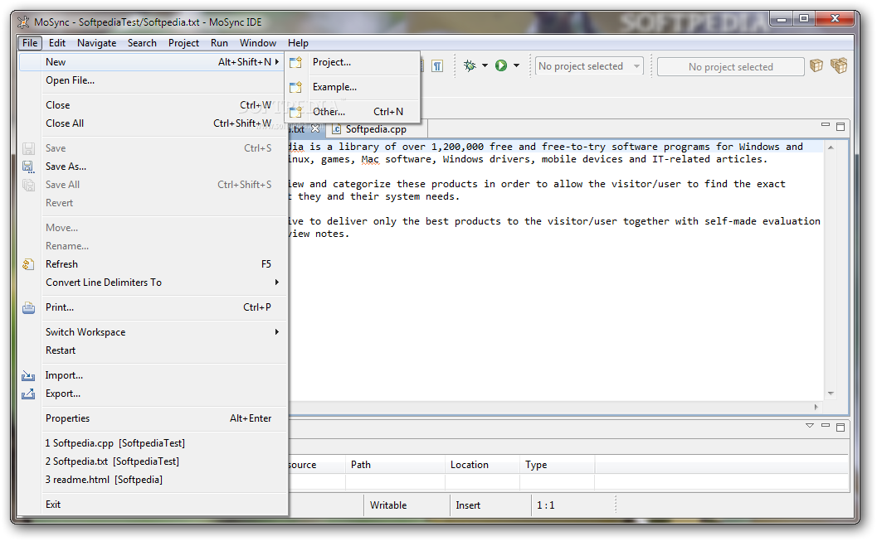Click editor vertical scrollbar down arrow
Image resolution: width=877 pixels, height=541 pixels.
(831, 394)
